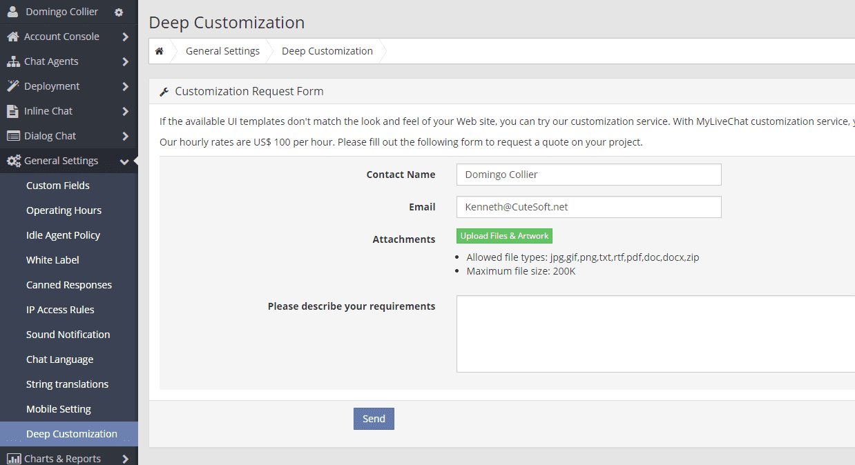Image resolution: width=855 pixels, height=465 pixels.
Task: Click the wrench icon on Customization Request Form
Action: 164,90
